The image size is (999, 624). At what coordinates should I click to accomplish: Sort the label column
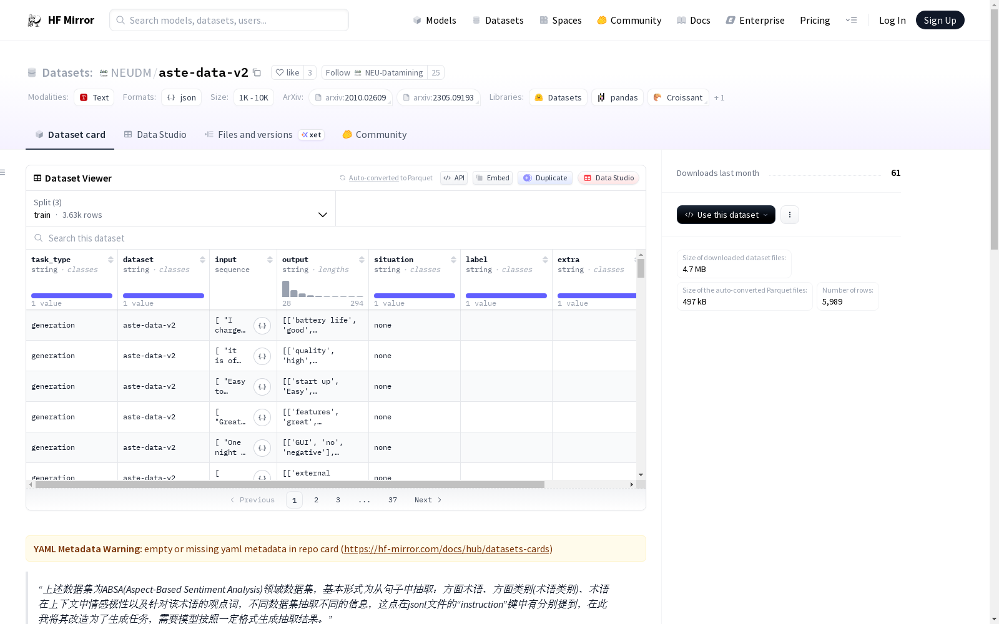545,260
